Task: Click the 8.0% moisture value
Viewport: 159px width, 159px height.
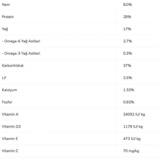Action: coord(127,5)
